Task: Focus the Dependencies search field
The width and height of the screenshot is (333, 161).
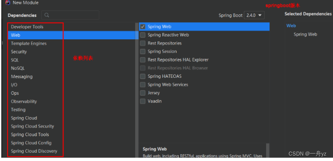Action: point(70,15)
